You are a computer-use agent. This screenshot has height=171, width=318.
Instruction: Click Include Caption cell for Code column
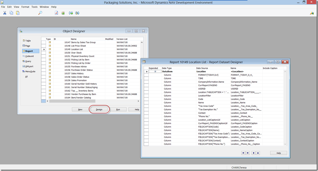(x=272, y=99)
